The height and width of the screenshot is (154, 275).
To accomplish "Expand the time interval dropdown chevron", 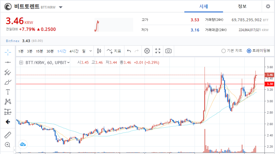I will (x=90, y=51).
